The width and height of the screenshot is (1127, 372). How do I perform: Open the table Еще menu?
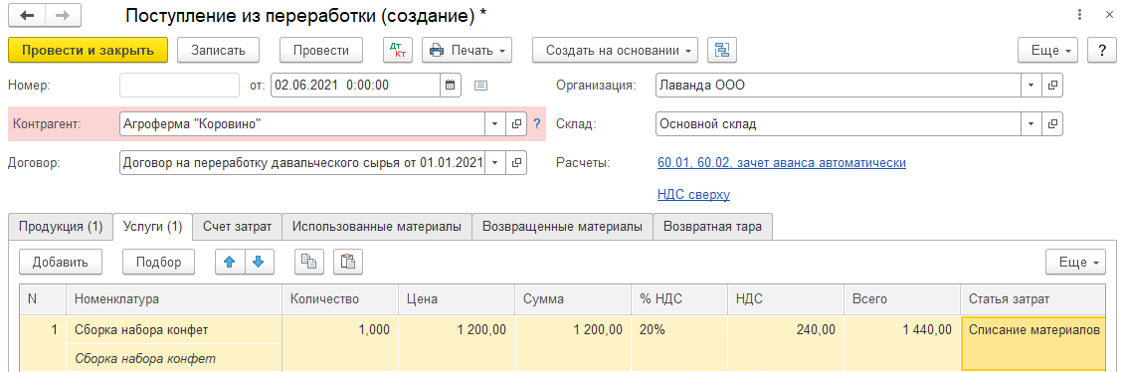click(1075, 262)
